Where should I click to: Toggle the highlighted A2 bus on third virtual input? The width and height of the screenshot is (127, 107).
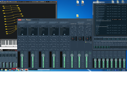[x=90, y=53]
